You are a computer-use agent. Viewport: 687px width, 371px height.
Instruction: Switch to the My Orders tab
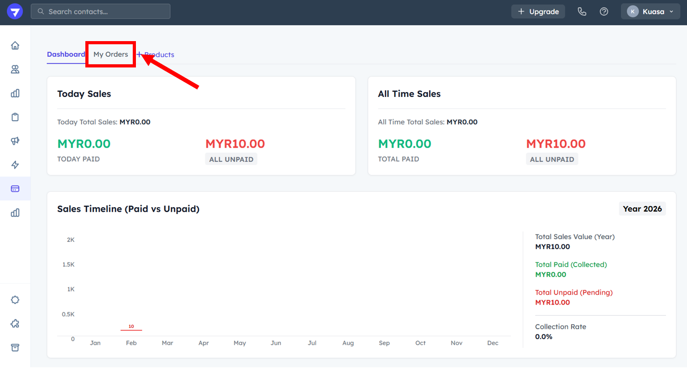[x=111, y=54]
